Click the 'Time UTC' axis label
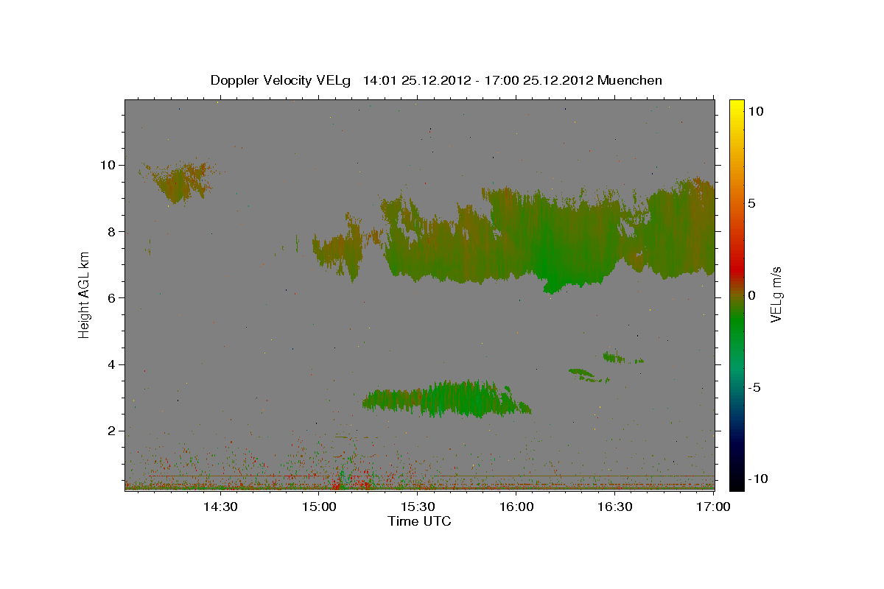 point(419,521)
